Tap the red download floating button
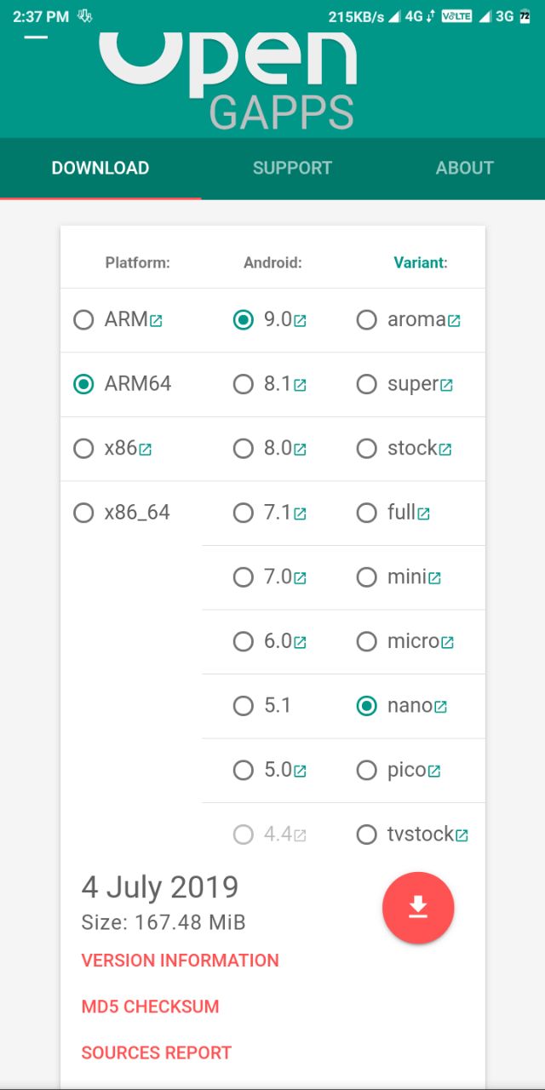This screenshot has width=545, height=1090. pyautogui.click(x=418, y=908)
